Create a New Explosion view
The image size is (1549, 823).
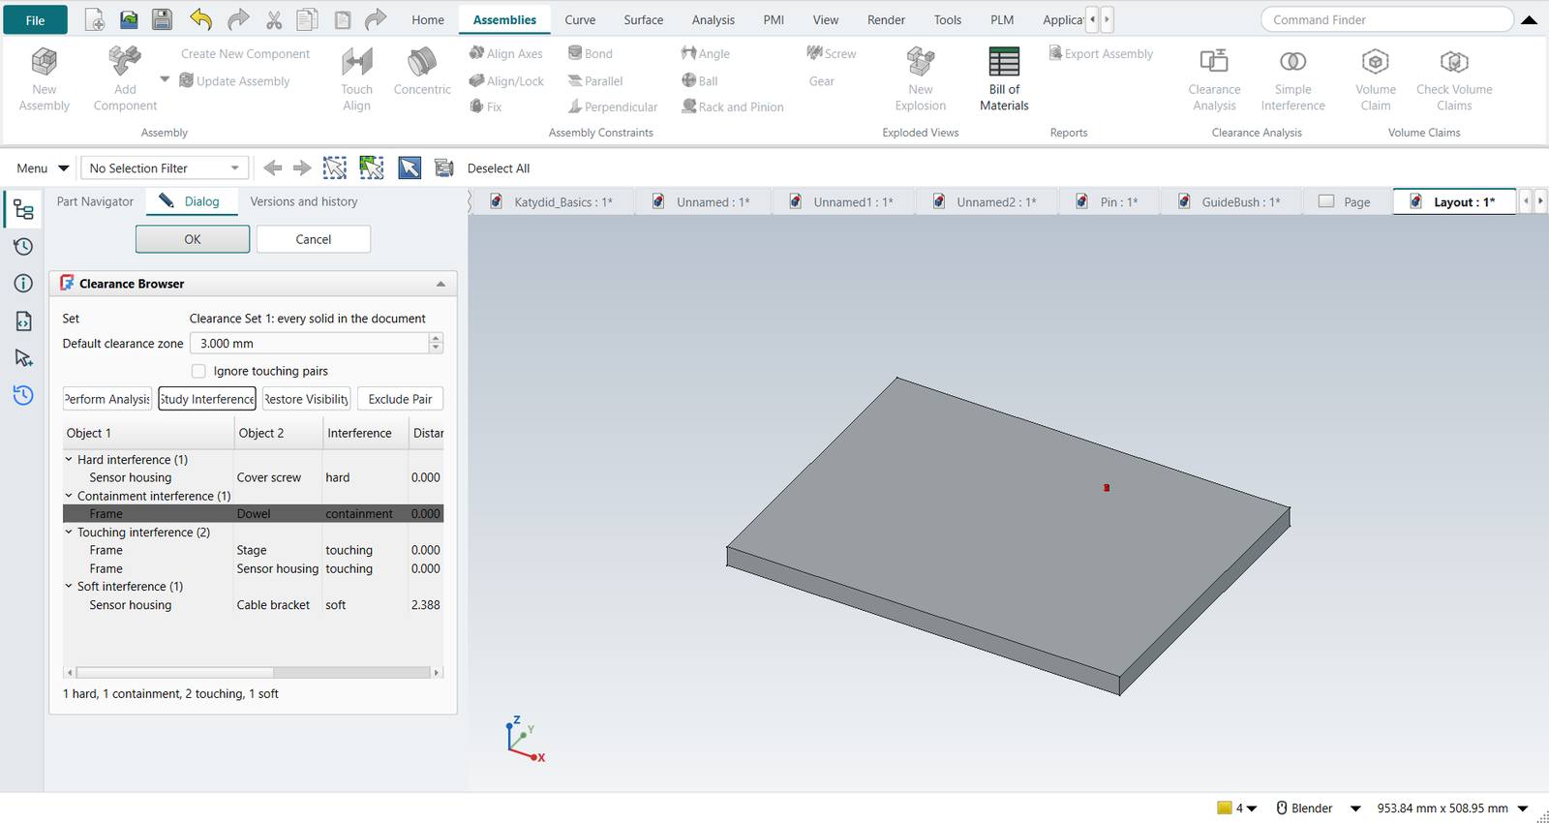pyautogui.click(x=921, y=79)
